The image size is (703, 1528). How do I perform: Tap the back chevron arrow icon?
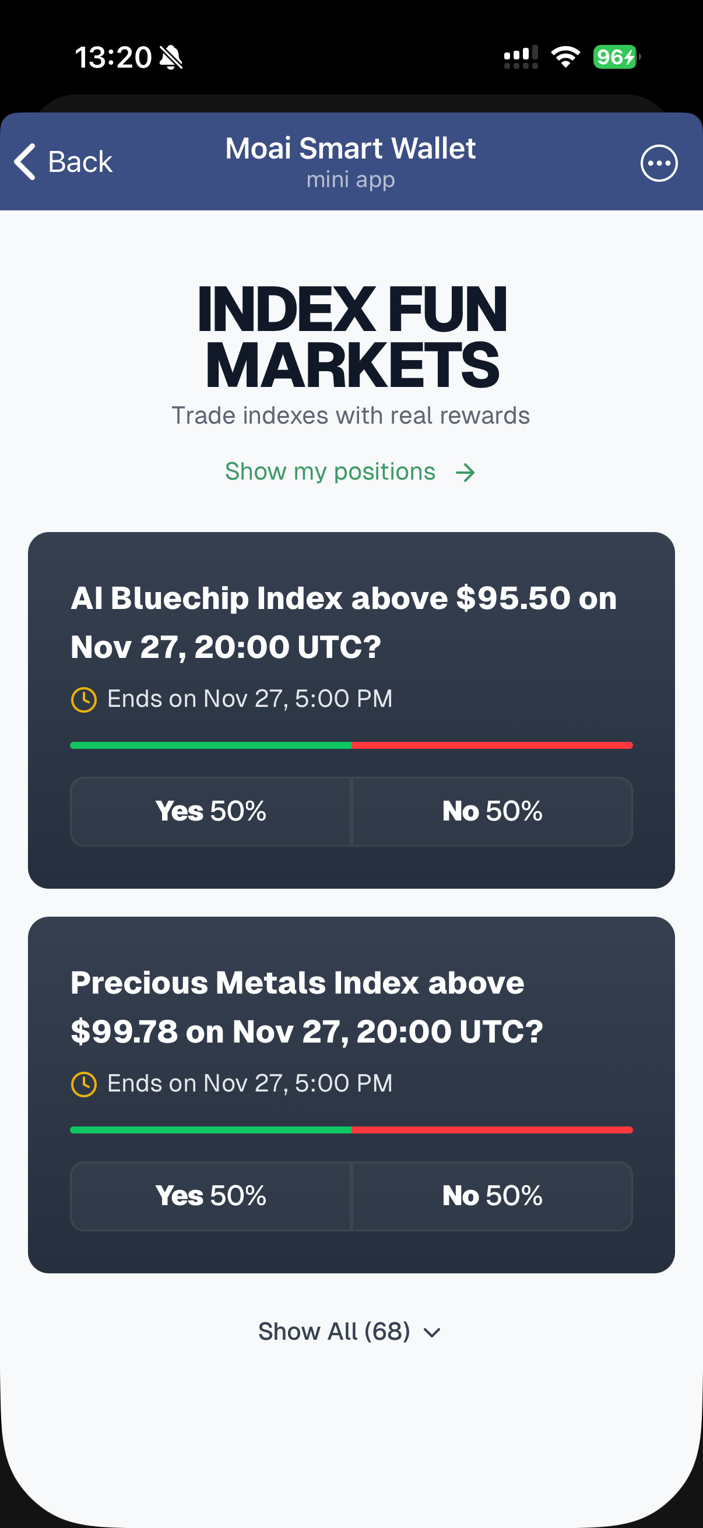click(25, 161)
